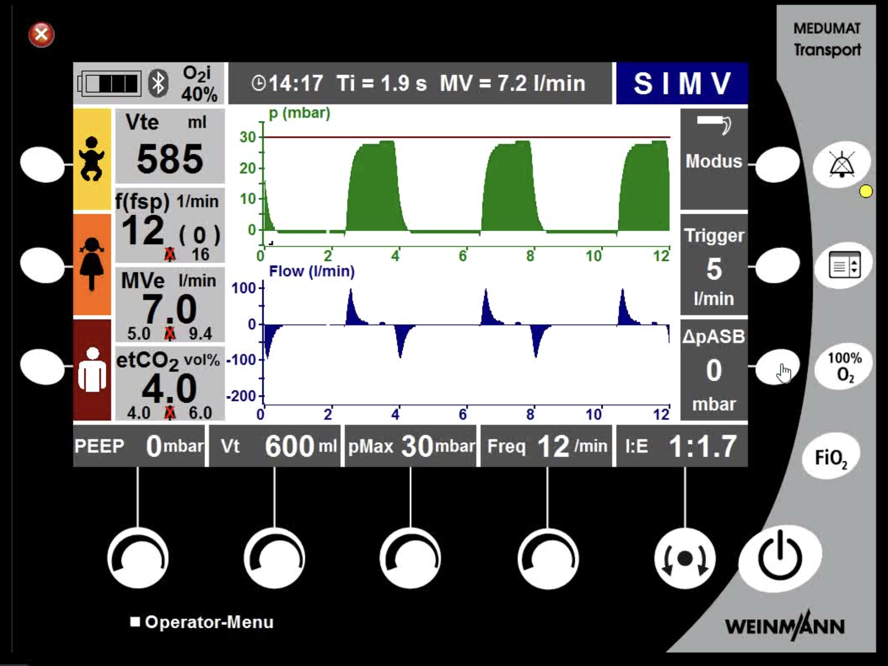Open the menu list button
This screenshot has width=888, height=666.
[844, 265]
